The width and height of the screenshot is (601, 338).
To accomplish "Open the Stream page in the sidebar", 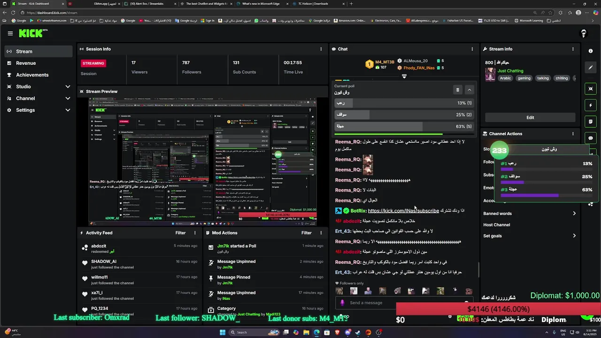I will point(39,51).
